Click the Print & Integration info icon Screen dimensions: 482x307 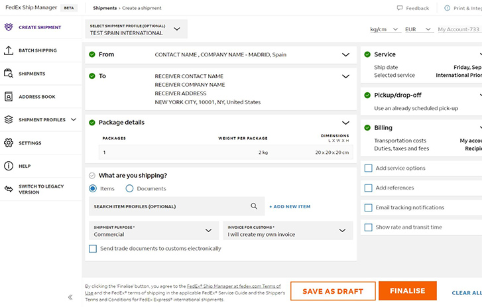(x=448, y=8)
